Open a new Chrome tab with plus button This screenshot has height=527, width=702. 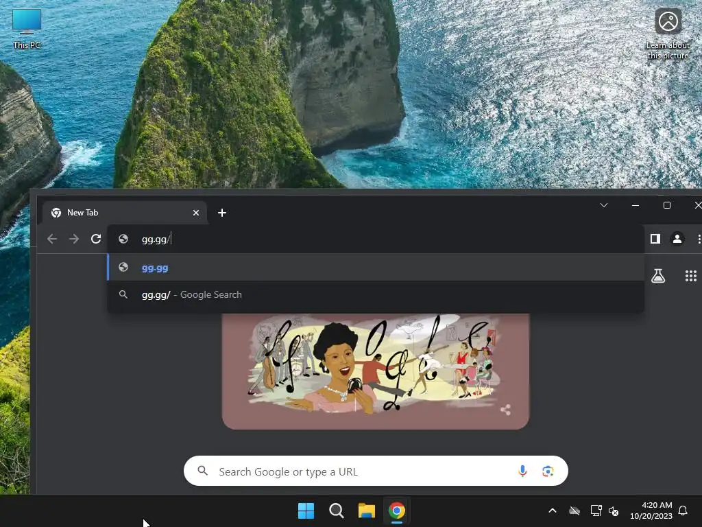[222, 213]
